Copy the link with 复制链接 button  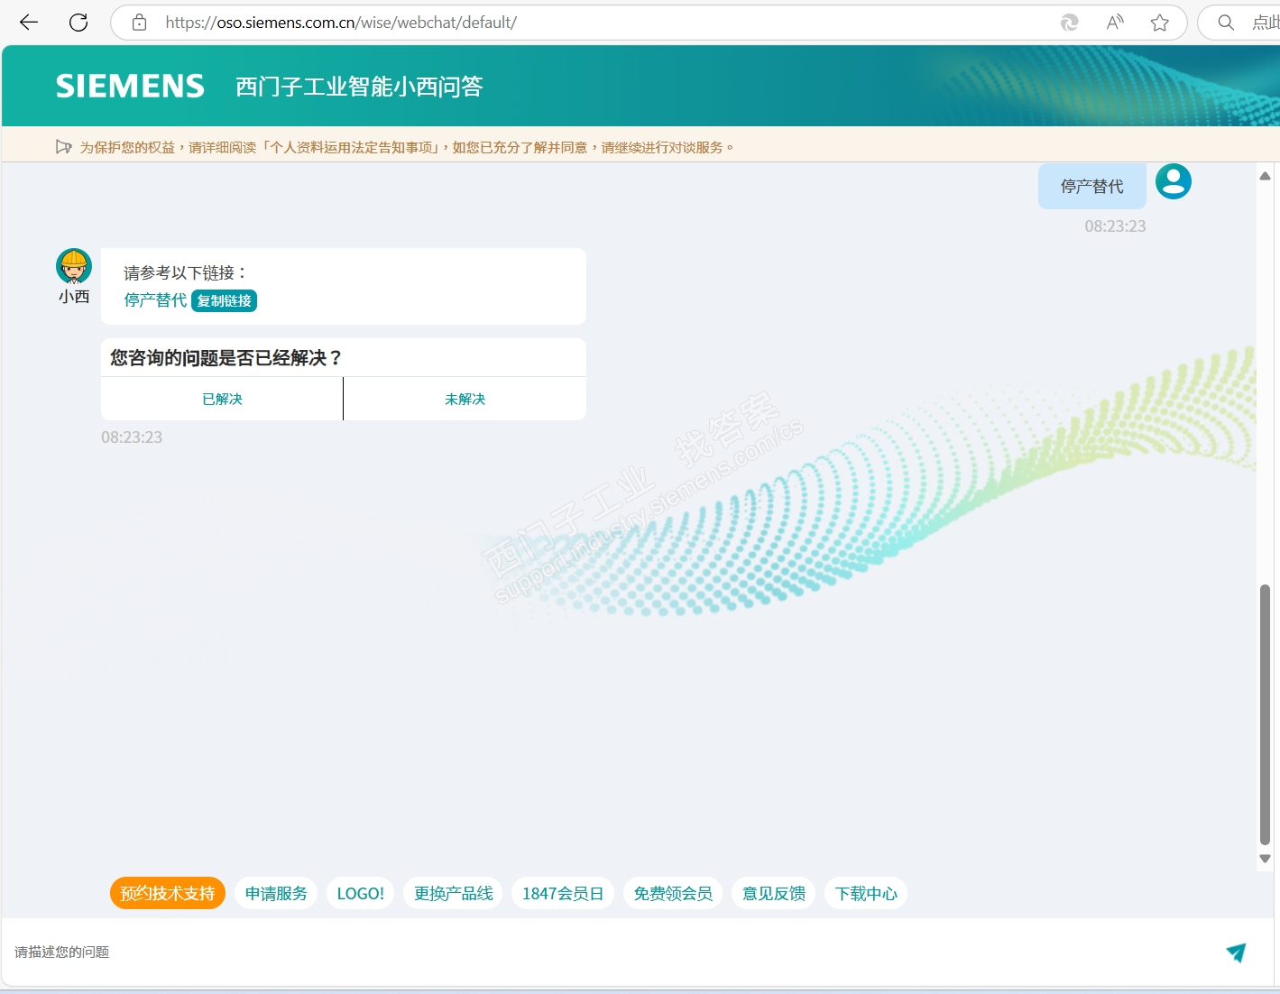click(224, 300)
